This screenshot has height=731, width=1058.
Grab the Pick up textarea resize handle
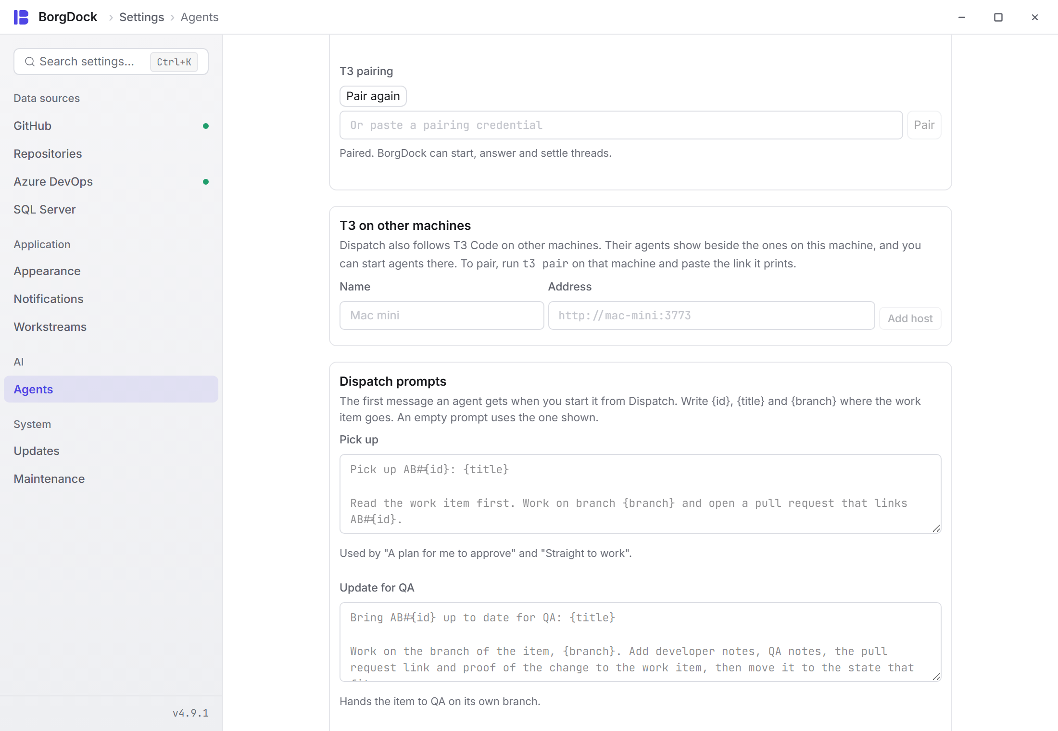[x=936, y=528]
